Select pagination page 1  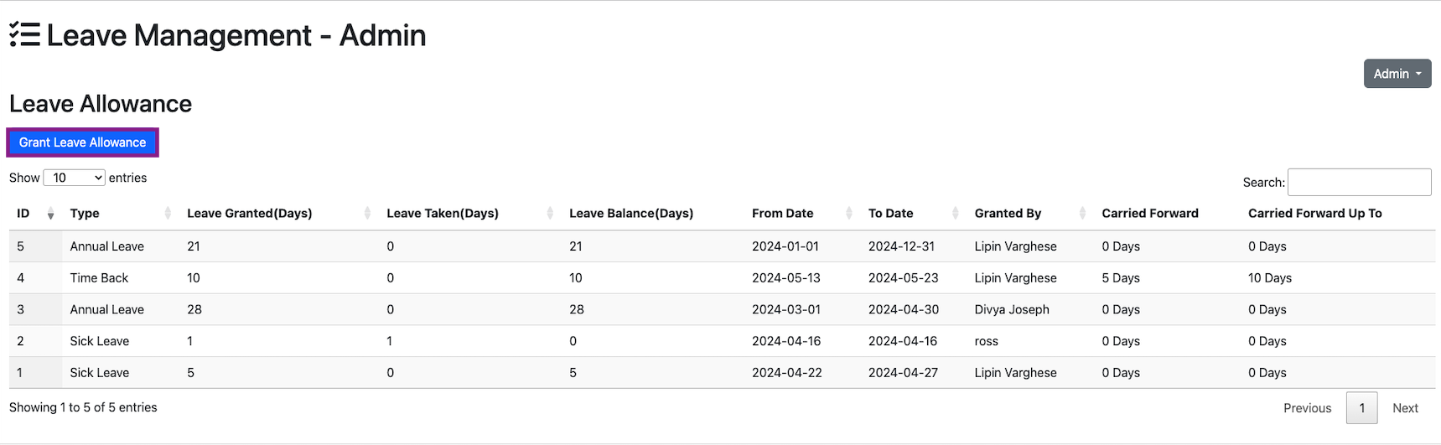[x=1361, y=408]
